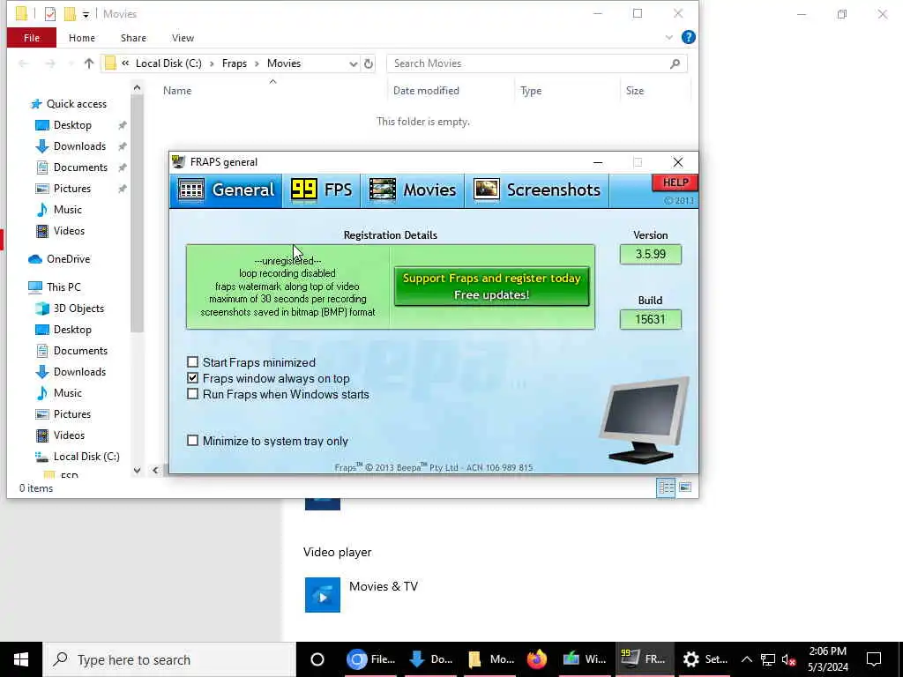Sort by Name column header
The image size is (903, 677).
coord(176,91)
